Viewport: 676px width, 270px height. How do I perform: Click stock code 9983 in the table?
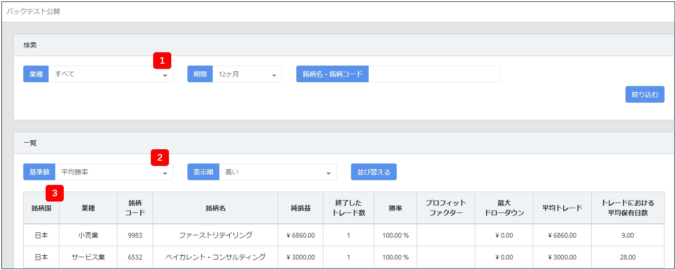pyautogui.click(x=135, y=235)
